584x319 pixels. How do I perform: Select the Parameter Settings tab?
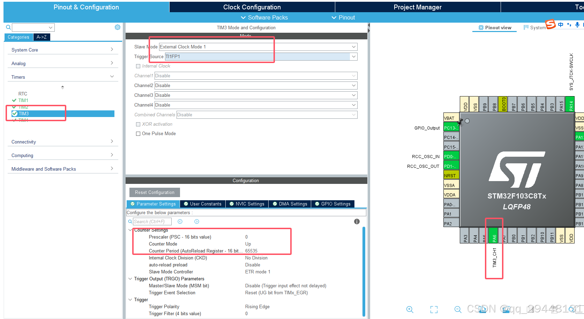153,204
